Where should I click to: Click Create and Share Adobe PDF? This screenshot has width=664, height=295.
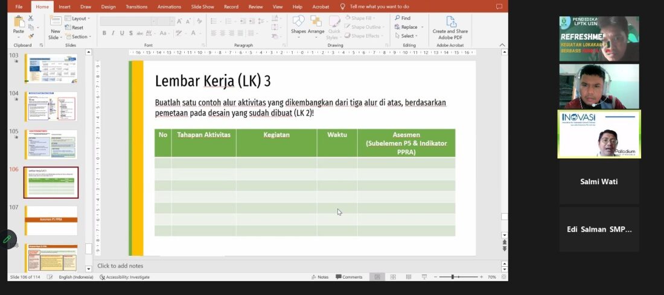(450, 27)
